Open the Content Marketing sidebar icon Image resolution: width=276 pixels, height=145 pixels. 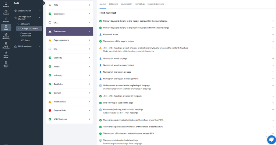tap(6, 36)
